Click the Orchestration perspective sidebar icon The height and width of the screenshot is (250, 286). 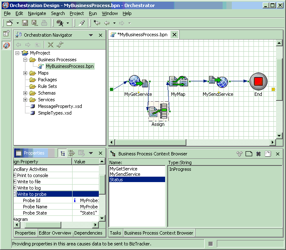6,45
